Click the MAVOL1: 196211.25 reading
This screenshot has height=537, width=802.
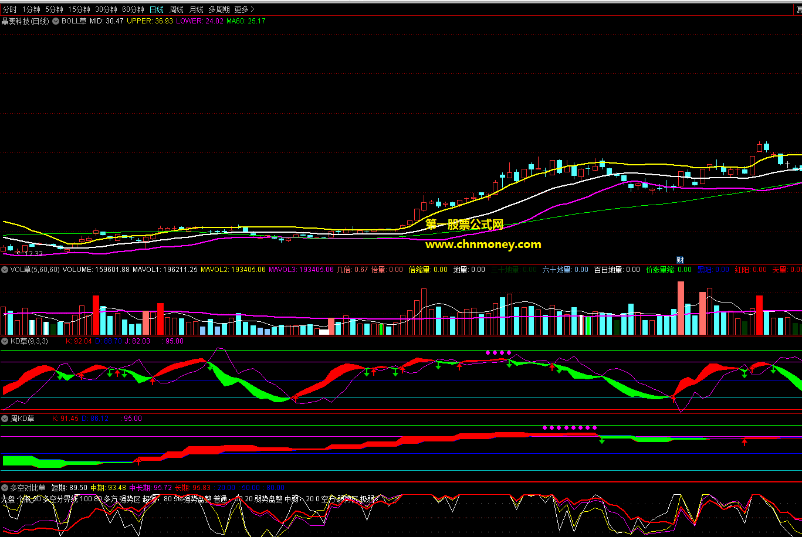point(165,270)
